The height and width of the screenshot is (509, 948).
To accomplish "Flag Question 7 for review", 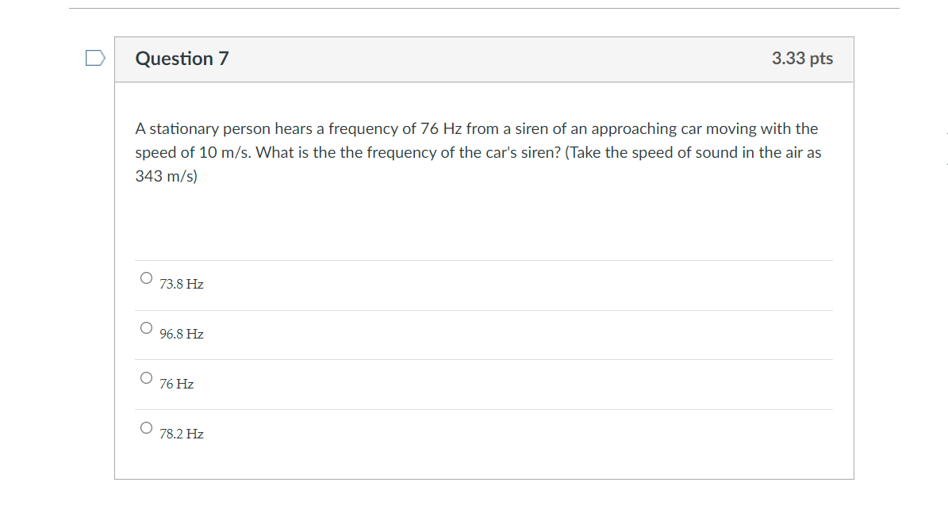I will 95,58.
